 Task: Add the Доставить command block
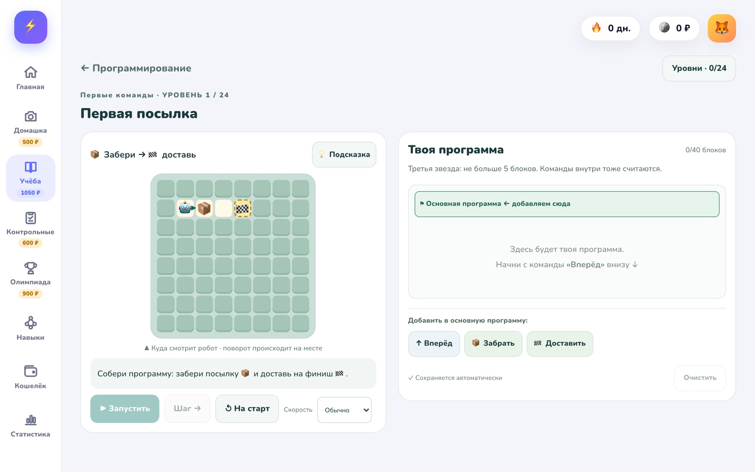(560, 344)
